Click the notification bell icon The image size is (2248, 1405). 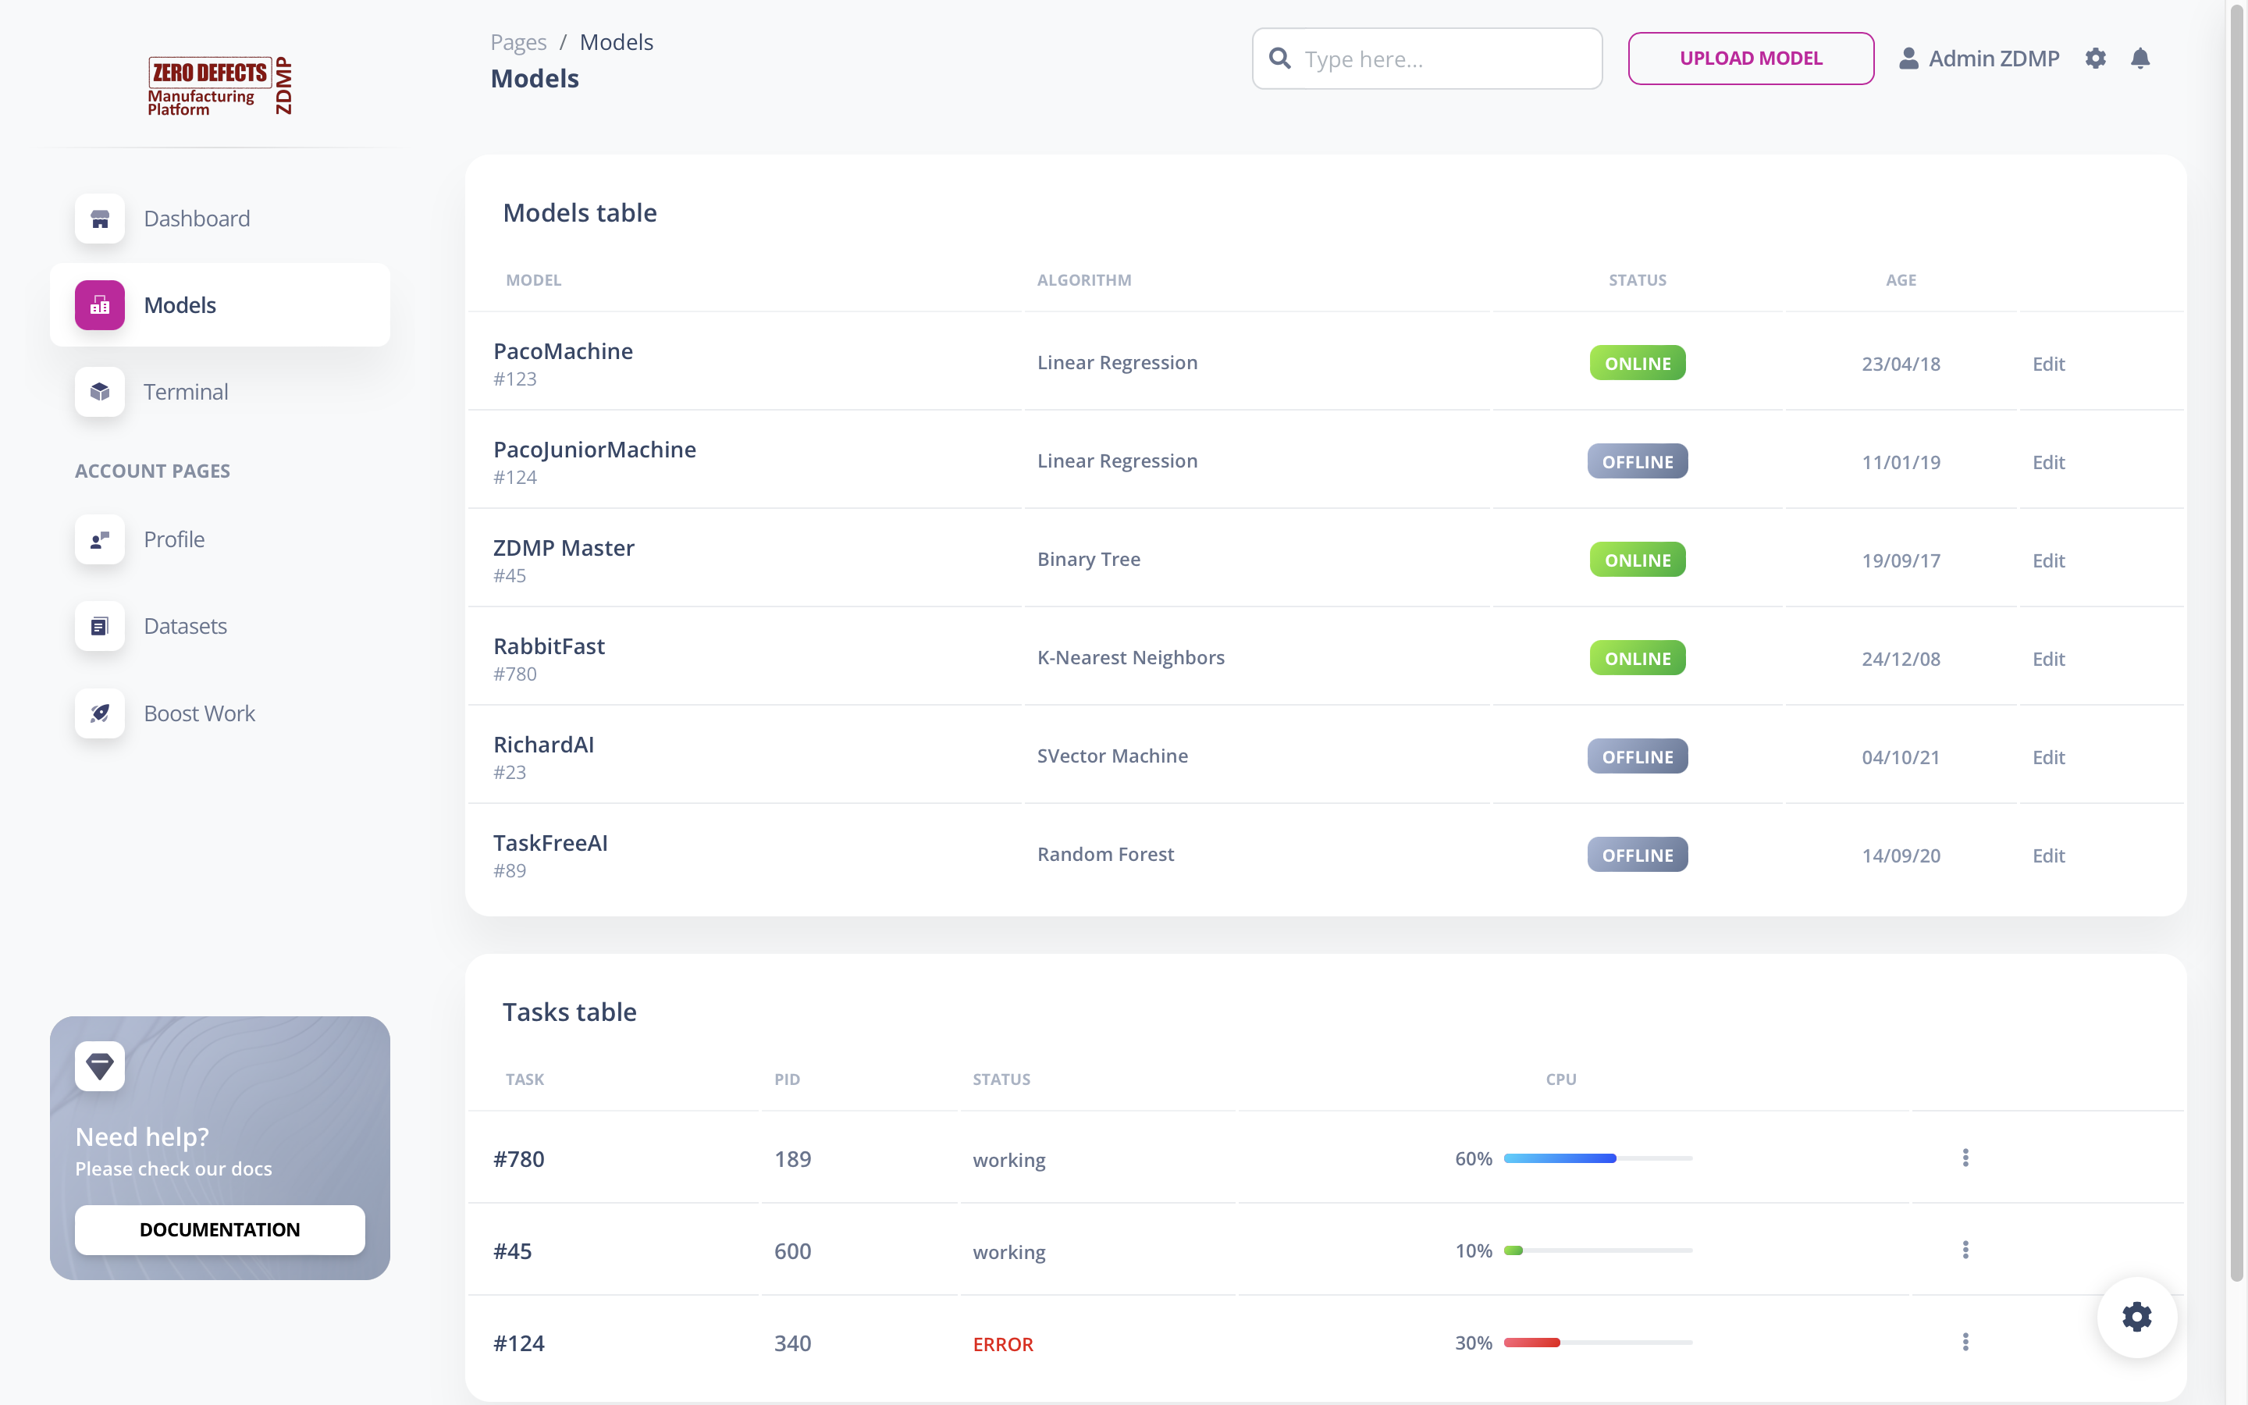click(2140, 59)
